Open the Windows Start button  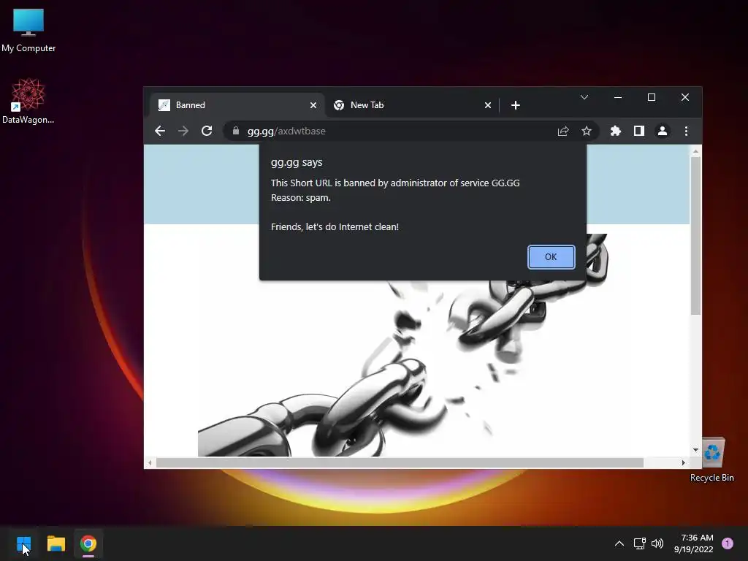[x=24, y=543]
